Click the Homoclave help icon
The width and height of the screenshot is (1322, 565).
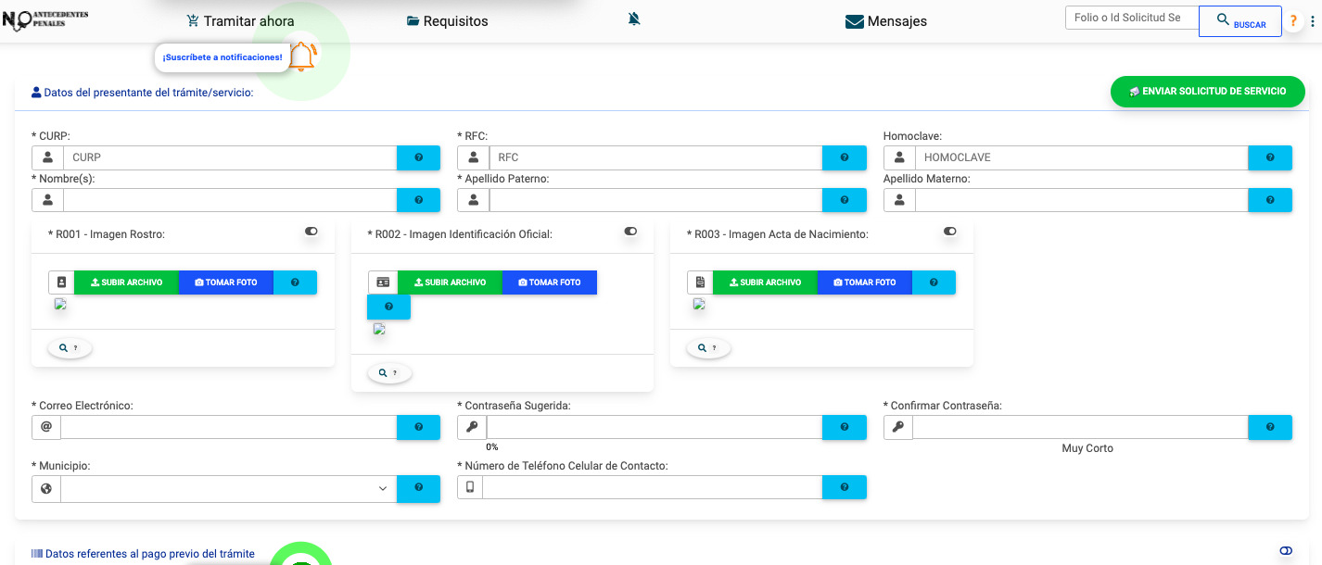tap(1269, 157)
